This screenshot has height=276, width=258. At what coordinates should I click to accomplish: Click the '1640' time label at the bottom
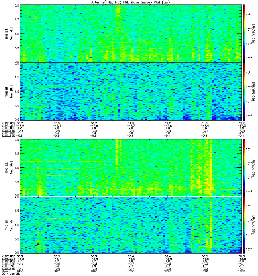coord(94,271)
